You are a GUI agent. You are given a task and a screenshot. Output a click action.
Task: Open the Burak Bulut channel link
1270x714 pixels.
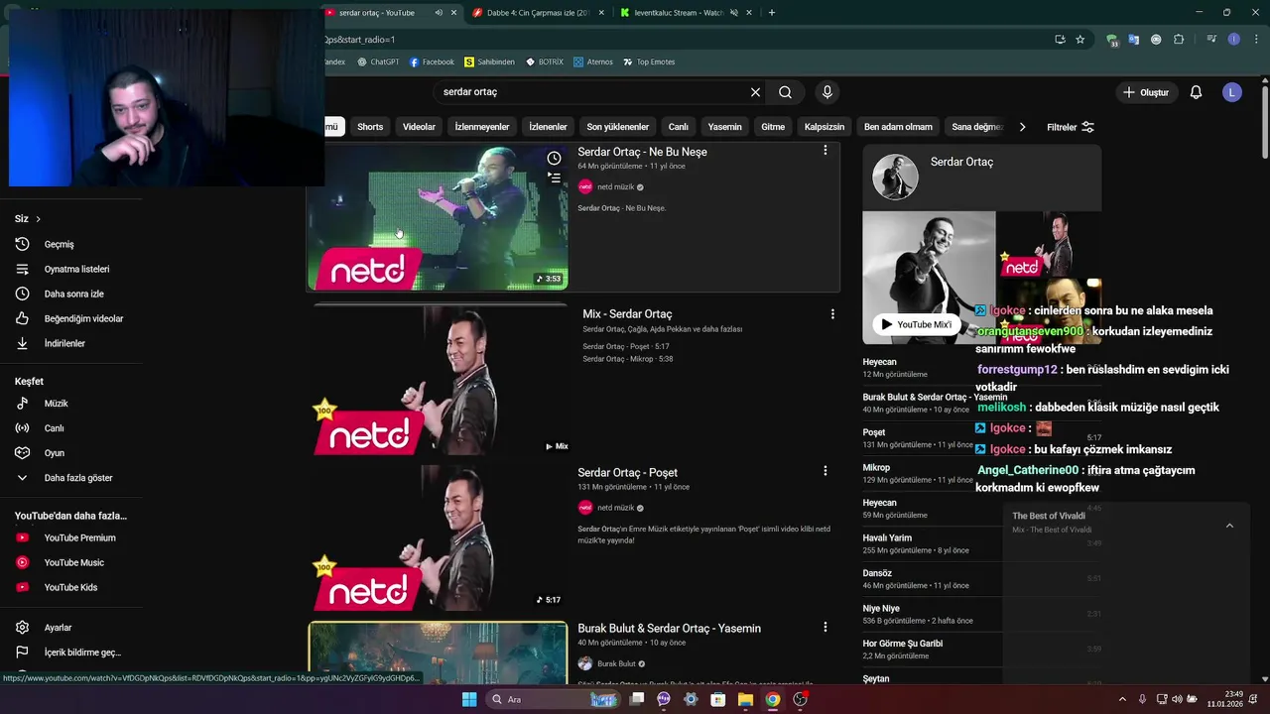(616, 663)
